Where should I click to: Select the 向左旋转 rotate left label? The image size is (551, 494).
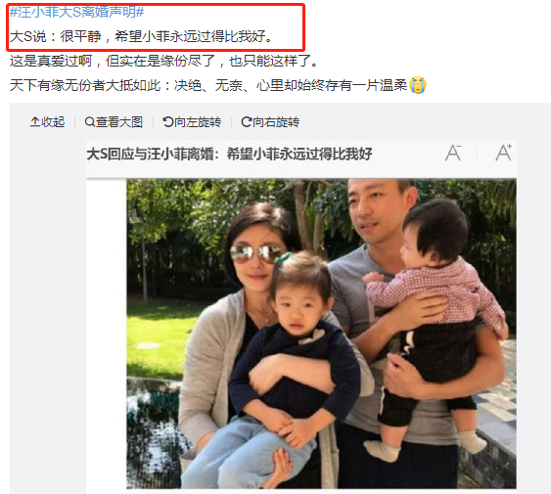pos(198,122)
